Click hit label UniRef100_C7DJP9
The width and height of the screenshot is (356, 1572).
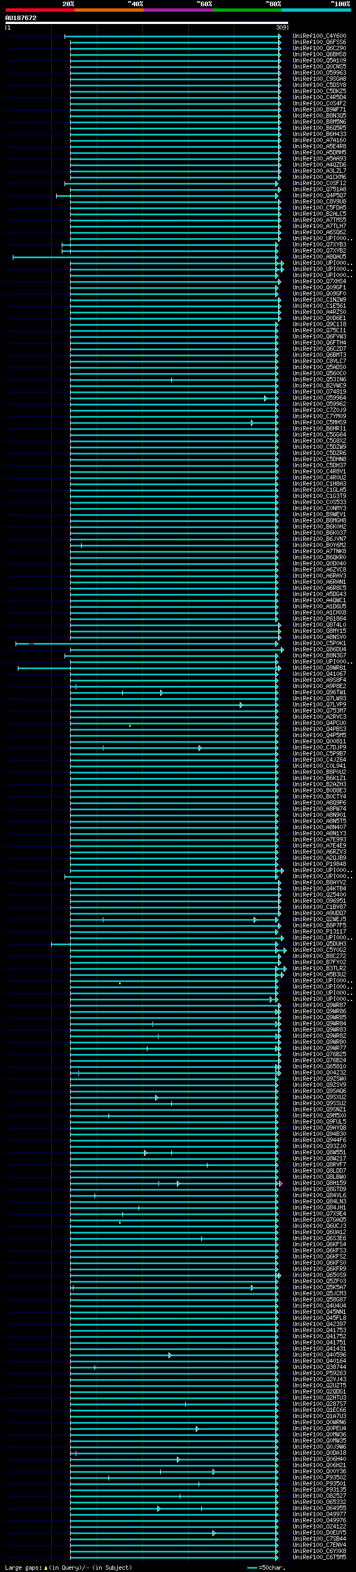click(x=319, y=748)
